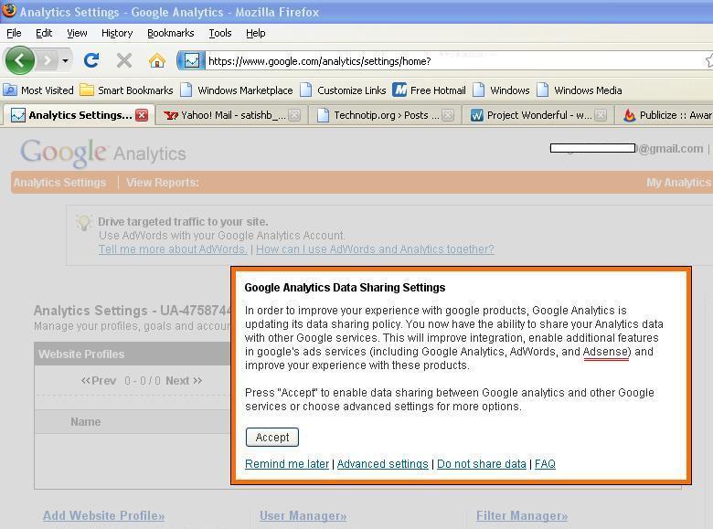Click the Name column header
The width and height of the screenshot is (713, 529).
[x=86, y=422]
